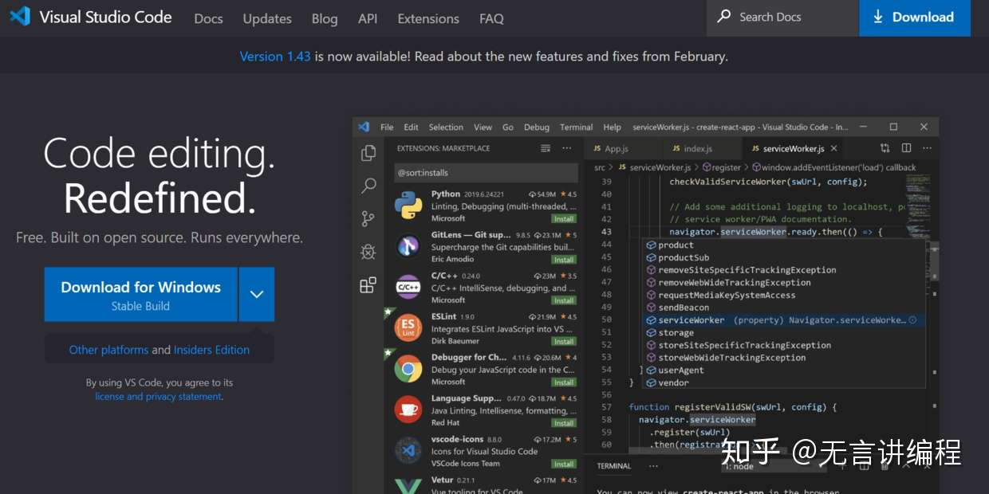This screenshot has height=494, width=989.
Task: Click the register breadcrumb item
Action: pos(722,167)
